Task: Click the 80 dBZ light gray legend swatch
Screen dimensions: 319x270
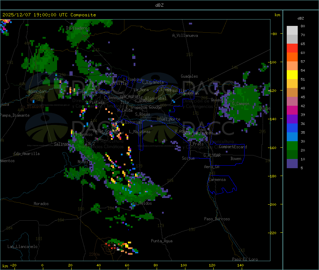Action: click(292, 31)
